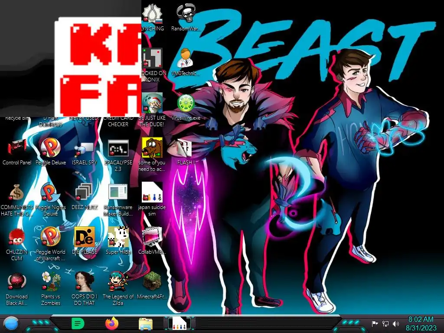
Task: Open green notes app on taskbar
Action: [x=78, y=323]
